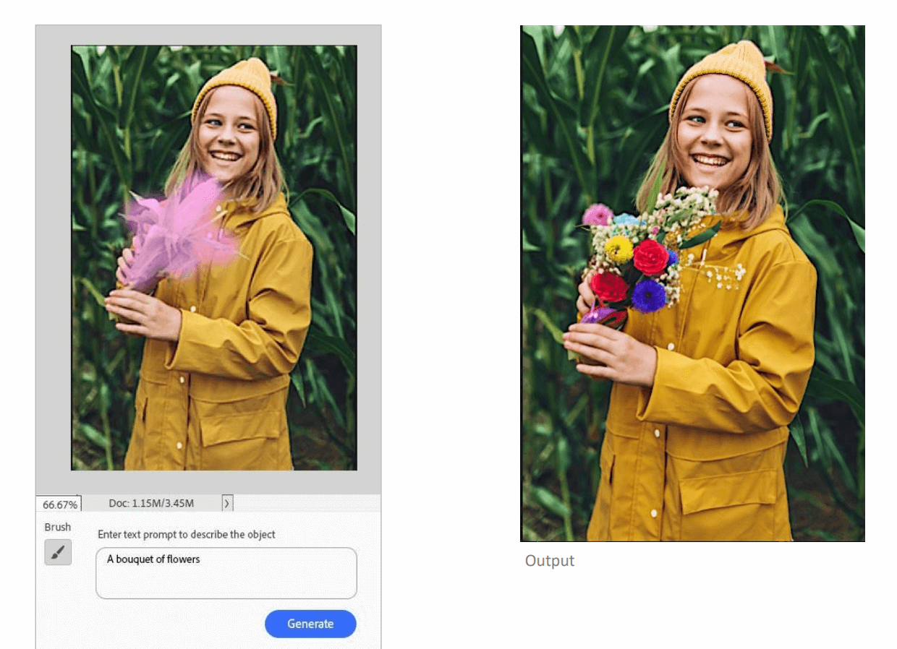Click the red flower in the output bouquet
The height and width of the screenshot is (649, 897).
click(650, 257)
